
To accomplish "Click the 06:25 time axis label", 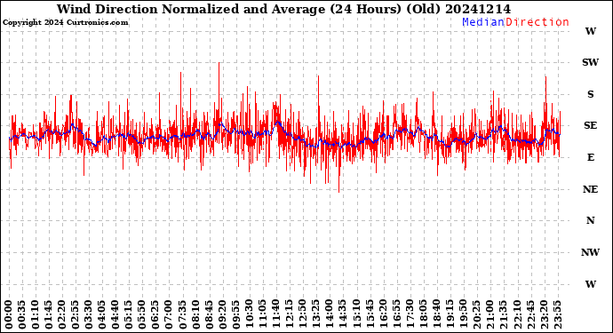I will click(155, 314).
